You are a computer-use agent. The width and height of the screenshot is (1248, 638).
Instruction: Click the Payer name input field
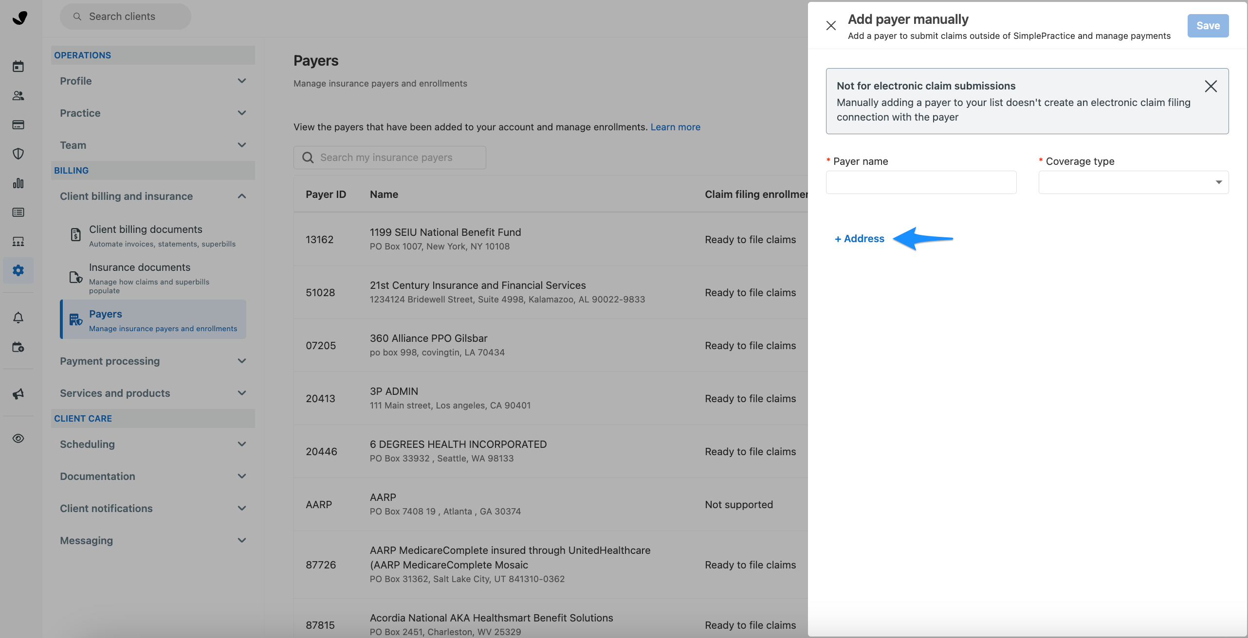click(x=921, y=182)
